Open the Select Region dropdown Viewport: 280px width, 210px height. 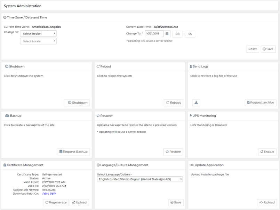pyautogui.click(x=38, y=34)
